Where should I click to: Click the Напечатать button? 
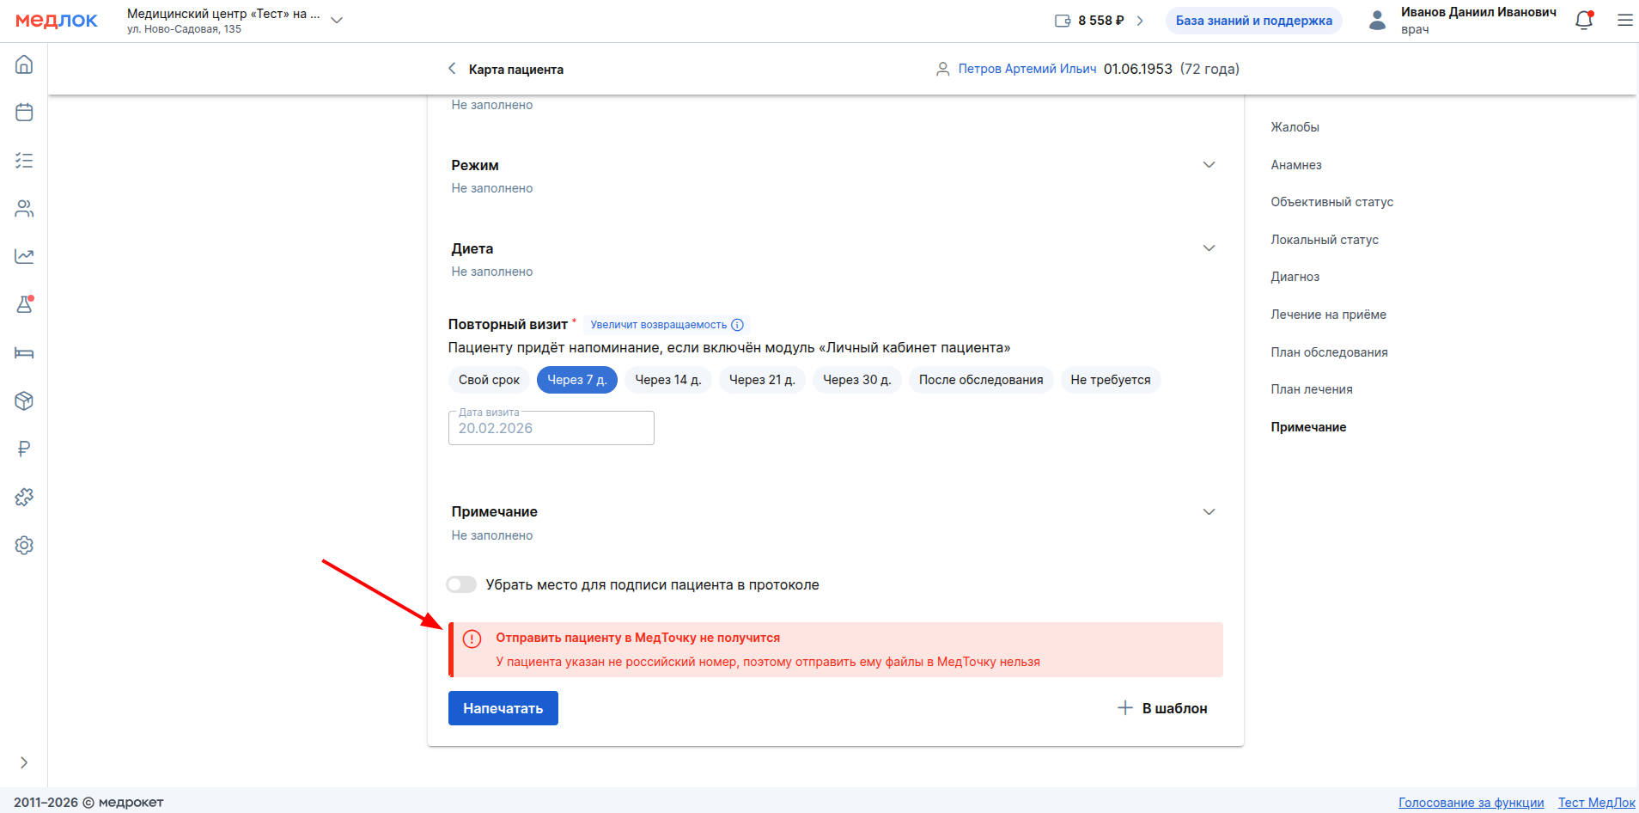click(x=503, y=708)
